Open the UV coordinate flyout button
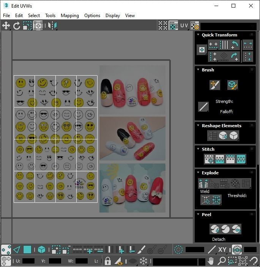 184,25
